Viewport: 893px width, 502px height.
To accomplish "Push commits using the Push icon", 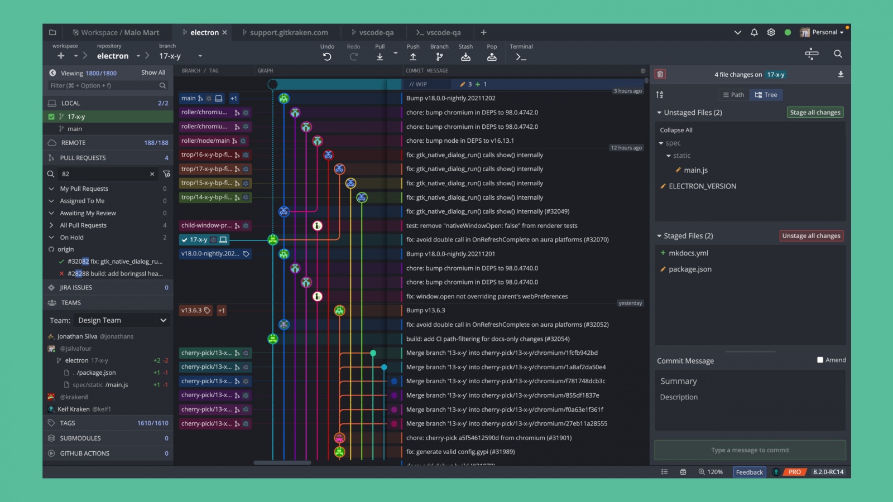I will pyautogui.click(x=412, y=56).
